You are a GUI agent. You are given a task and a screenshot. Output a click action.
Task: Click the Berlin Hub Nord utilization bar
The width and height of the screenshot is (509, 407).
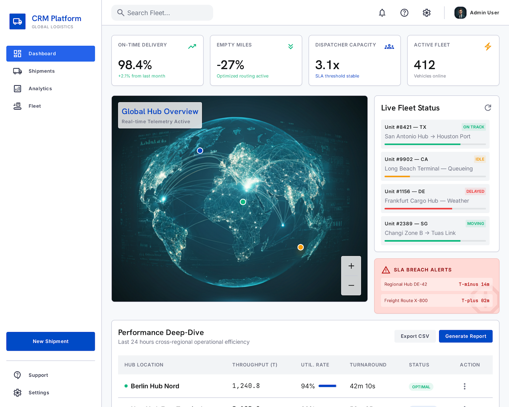click(327, 386)
